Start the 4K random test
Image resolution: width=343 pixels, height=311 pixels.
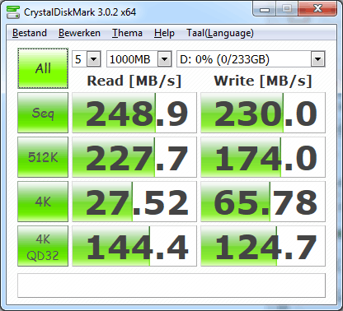(x=43, y=202)
